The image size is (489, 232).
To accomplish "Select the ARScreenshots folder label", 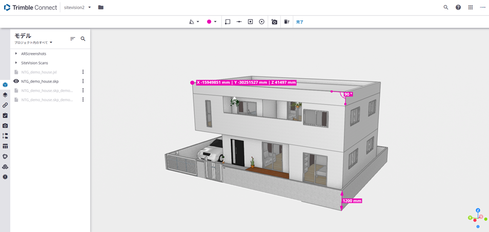I will pos(34,54).
